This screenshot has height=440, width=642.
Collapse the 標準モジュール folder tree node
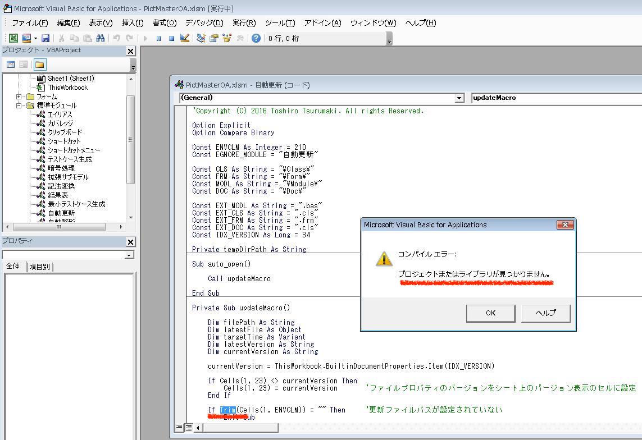[19, 106]
